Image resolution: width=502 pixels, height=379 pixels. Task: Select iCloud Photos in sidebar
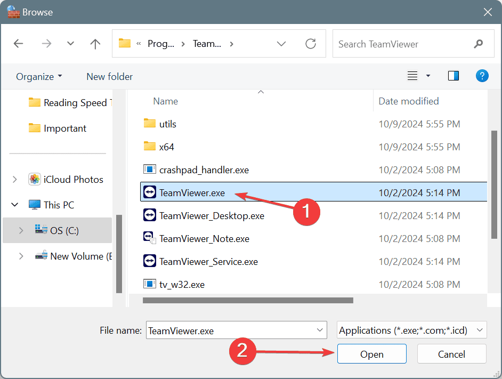(66, 180)
